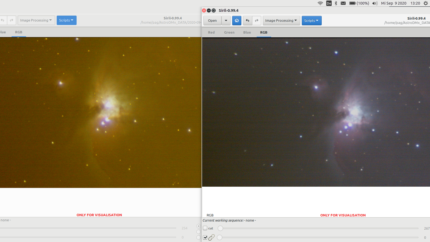Click the RGB label below right image
Viewport: 430px width, 242px height.
210,215
